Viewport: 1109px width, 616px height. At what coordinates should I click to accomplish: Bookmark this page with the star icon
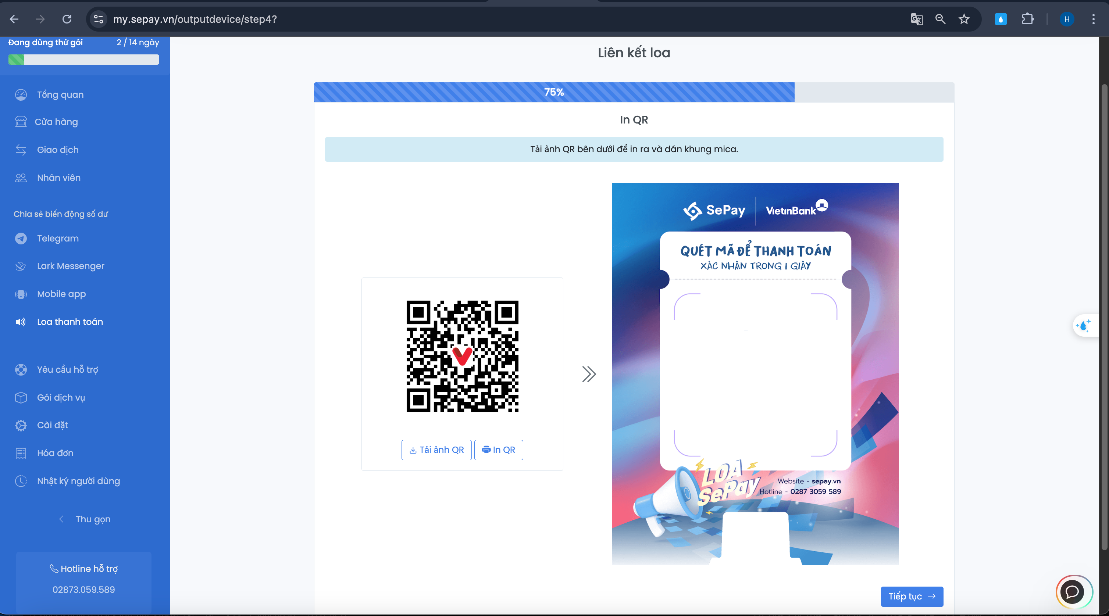pos(964,19)
